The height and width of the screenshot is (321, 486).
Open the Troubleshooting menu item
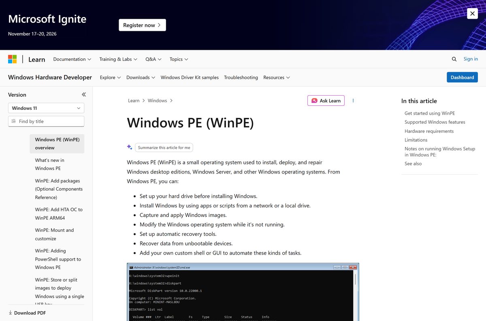[x=241, y=77]
